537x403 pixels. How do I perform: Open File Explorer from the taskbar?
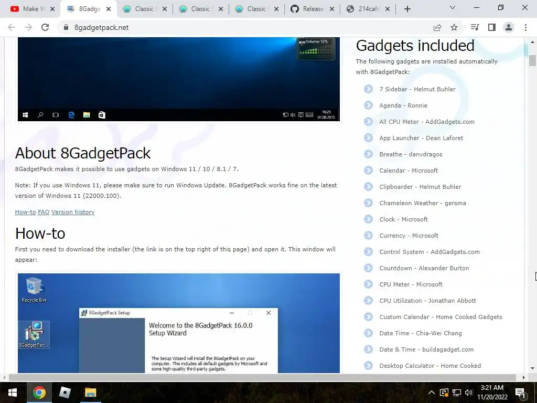click(90, 393)
